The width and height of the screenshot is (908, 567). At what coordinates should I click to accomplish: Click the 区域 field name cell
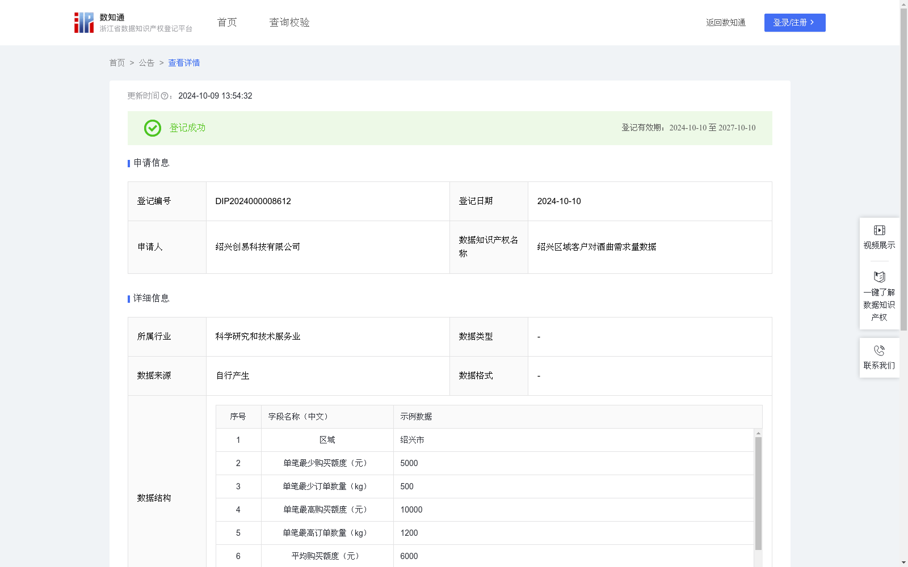[327, 440]
